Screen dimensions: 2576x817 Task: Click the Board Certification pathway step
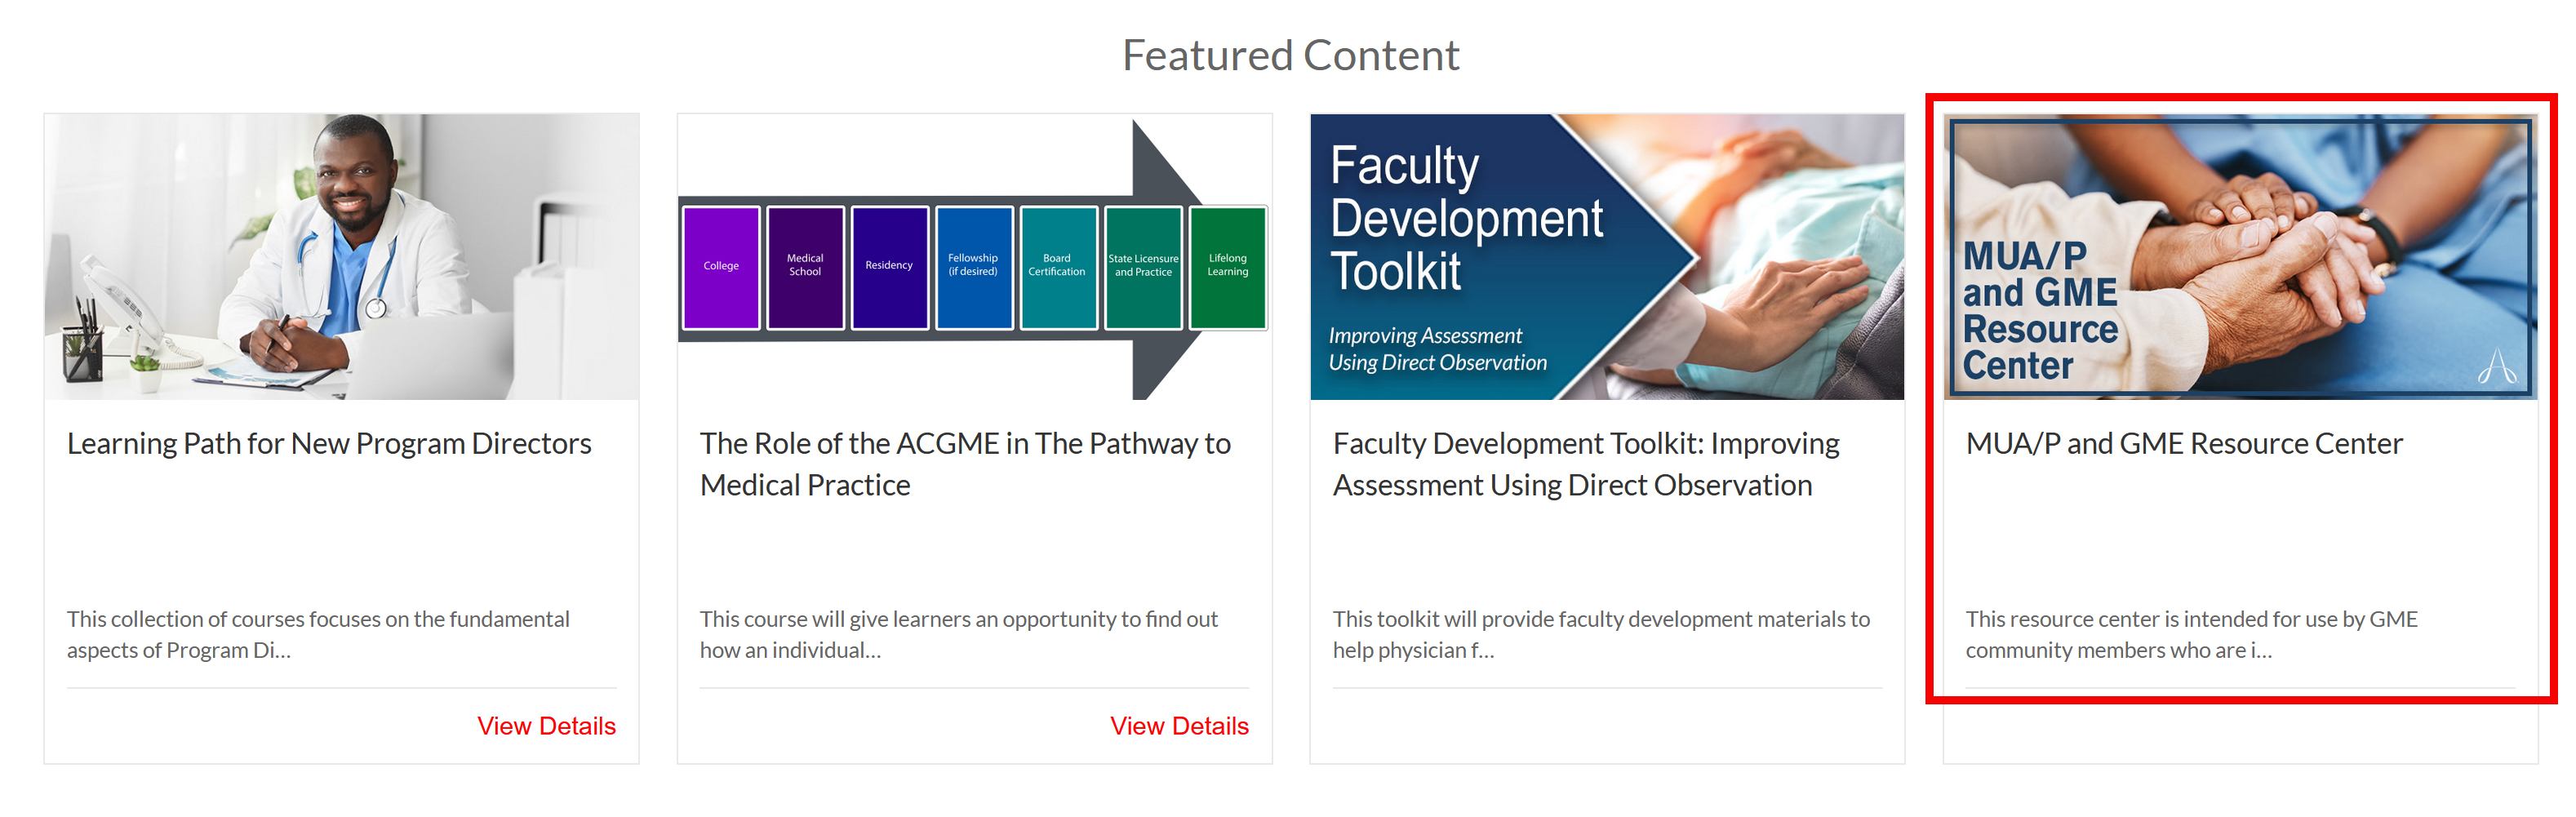click(x=1057, y=266)
